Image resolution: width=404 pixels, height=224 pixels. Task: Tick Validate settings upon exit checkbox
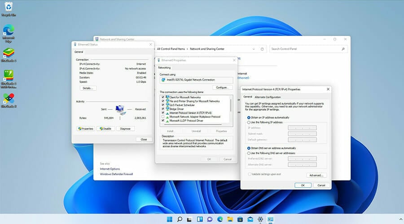[250, 174]
